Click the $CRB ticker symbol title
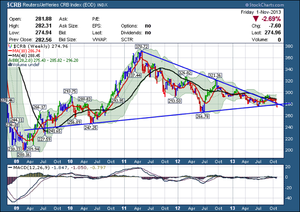300x212 pixels. click(x=14, y=5)
